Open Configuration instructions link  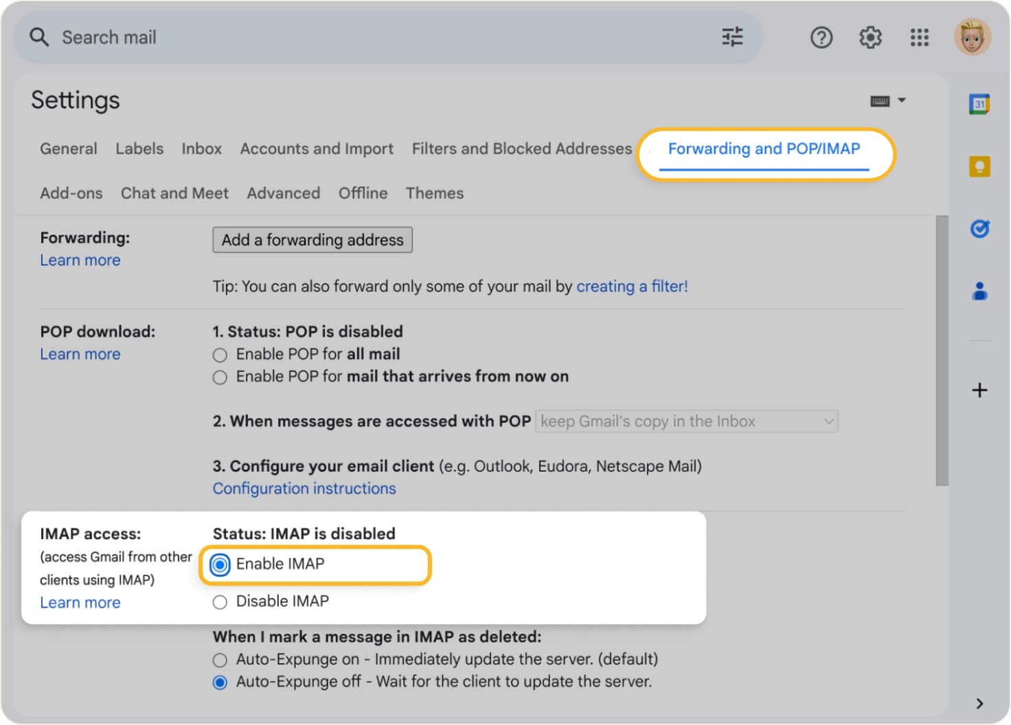tap(304, 488)
